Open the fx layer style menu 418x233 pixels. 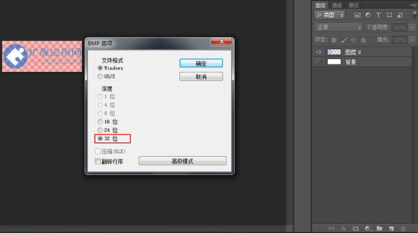pyautogui.click(x=343, y=228)
